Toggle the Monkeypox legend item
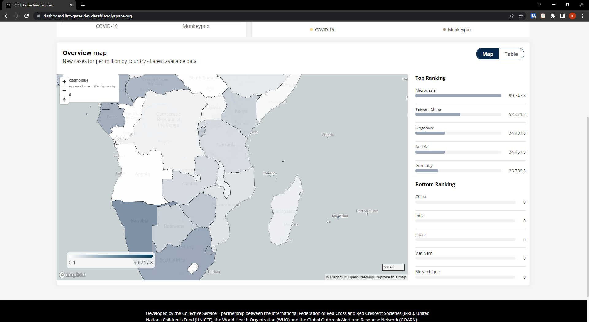The height and width of the screenshot is (322, 589). coord(457,29)
